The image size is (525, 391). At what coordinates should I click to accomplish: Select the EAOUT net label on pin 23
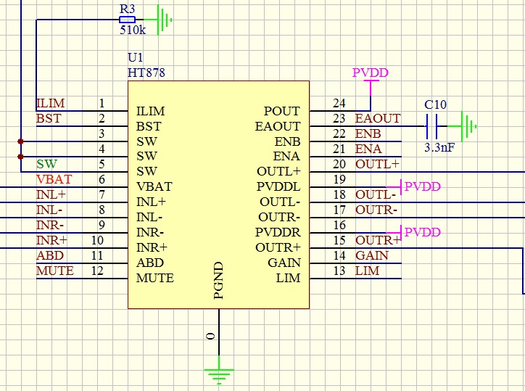tap(377, 118)
